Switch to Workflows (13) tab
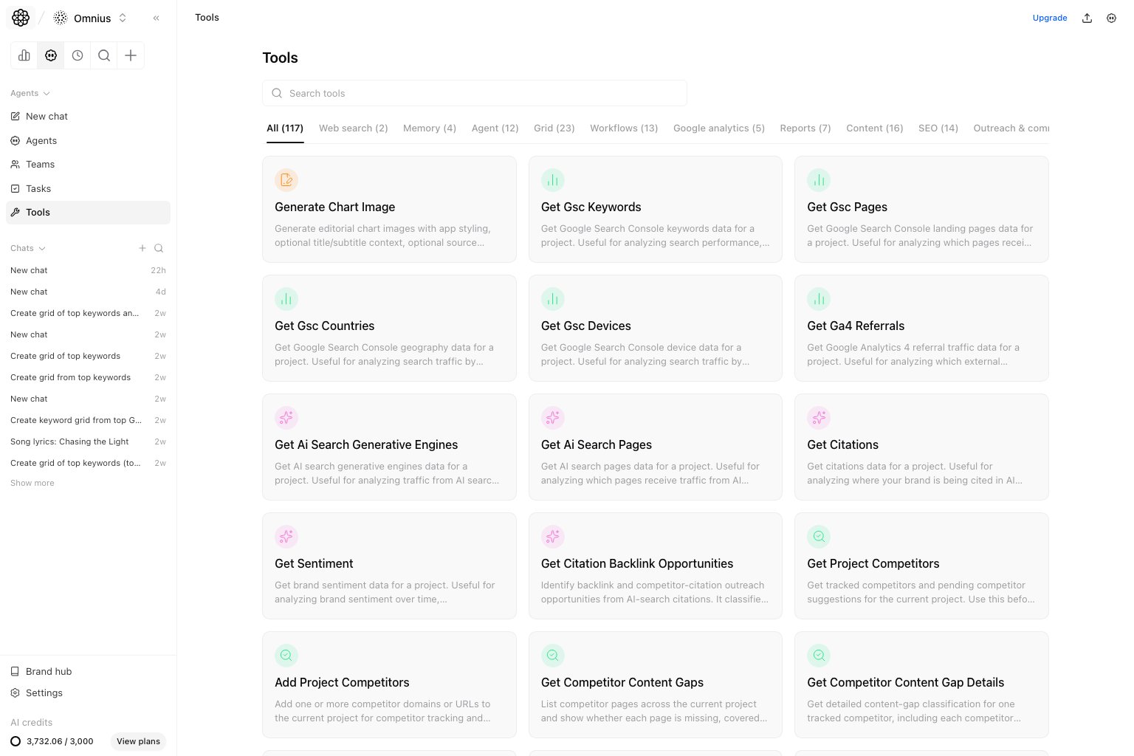The width and height of the screenshot is (1134, 756). 624,128
